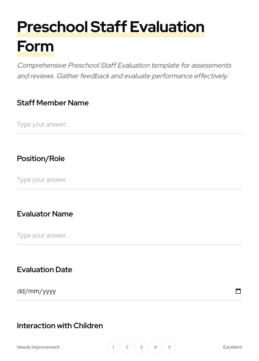Select rating 4 for Interaction with Children
The image size is (259, 361).
tap(155, 347)
